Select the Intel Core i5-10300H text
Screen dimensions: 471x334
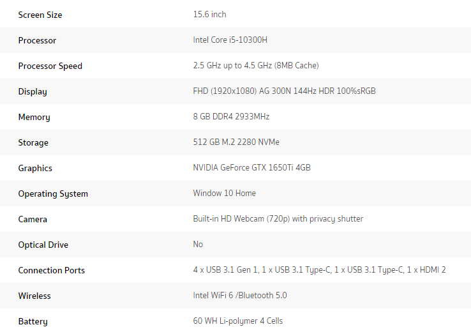pyautogui.click(x=230, y=40)
